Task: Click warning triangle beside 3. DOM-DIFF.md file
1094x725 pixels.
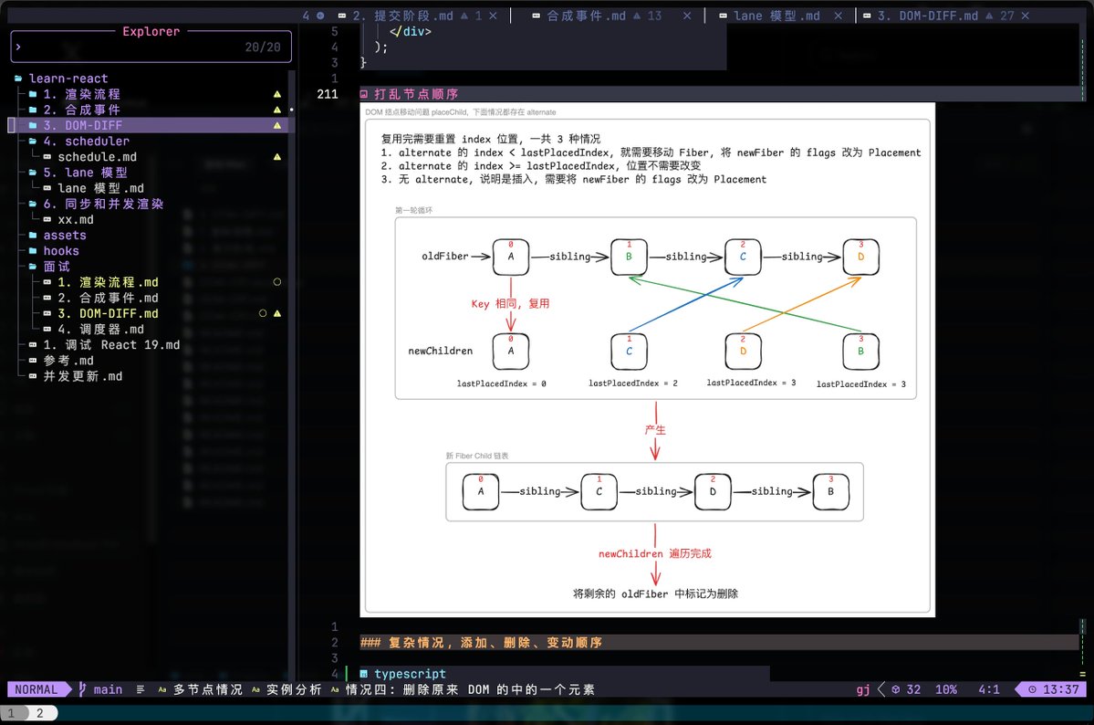Action: pyautogui.click(x=277, y=313)
